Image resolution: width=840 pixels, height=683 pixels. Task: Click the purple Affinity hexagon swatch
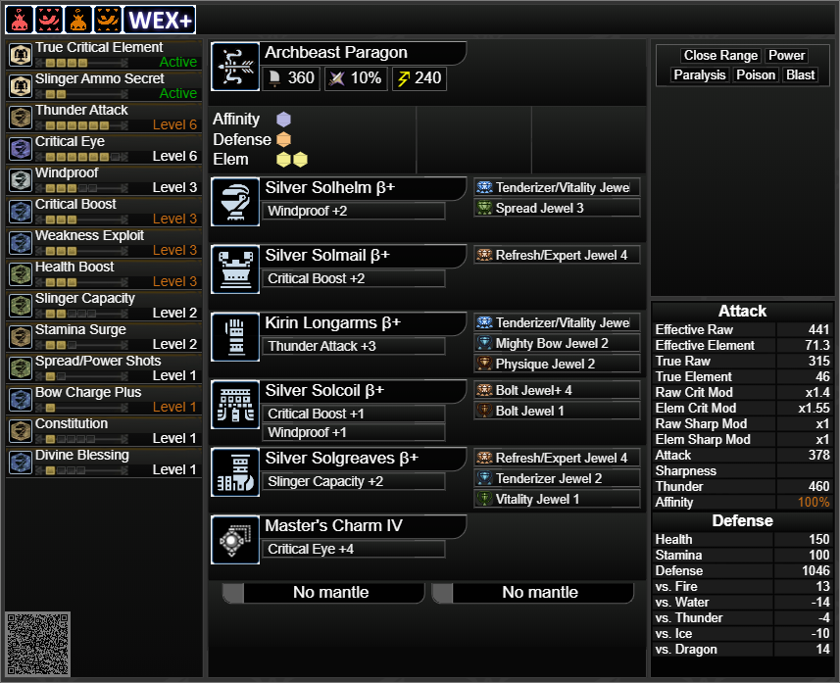[283, 119]
